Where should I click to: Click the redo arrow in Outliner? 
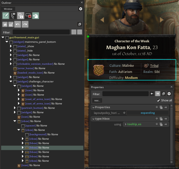(x=25, y=25)
